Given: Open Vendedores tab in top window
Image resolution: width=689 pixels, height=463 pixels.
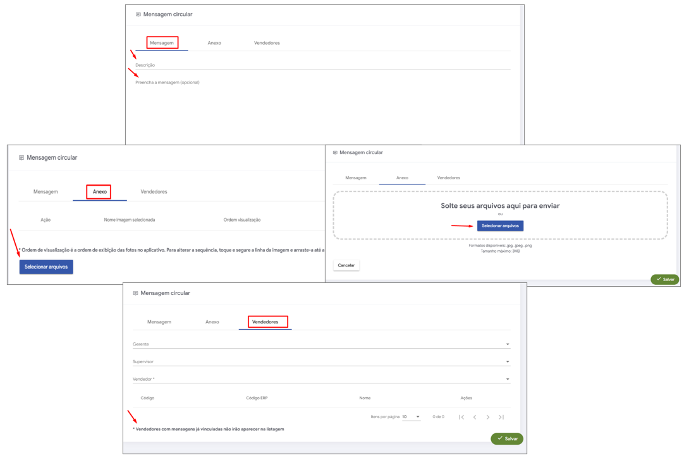Looking at the screenshot, I should (267, 43).
